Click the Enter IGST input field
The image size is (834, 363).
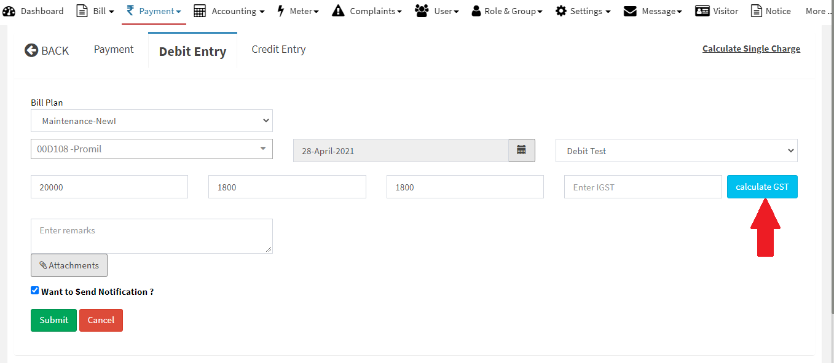point(642,187)
